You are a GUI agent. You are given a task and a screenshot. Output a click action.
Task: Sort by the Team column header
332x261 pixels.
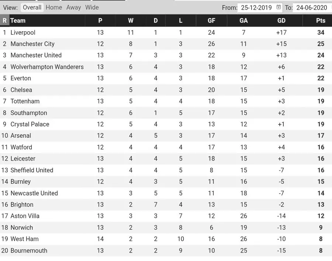18,21
